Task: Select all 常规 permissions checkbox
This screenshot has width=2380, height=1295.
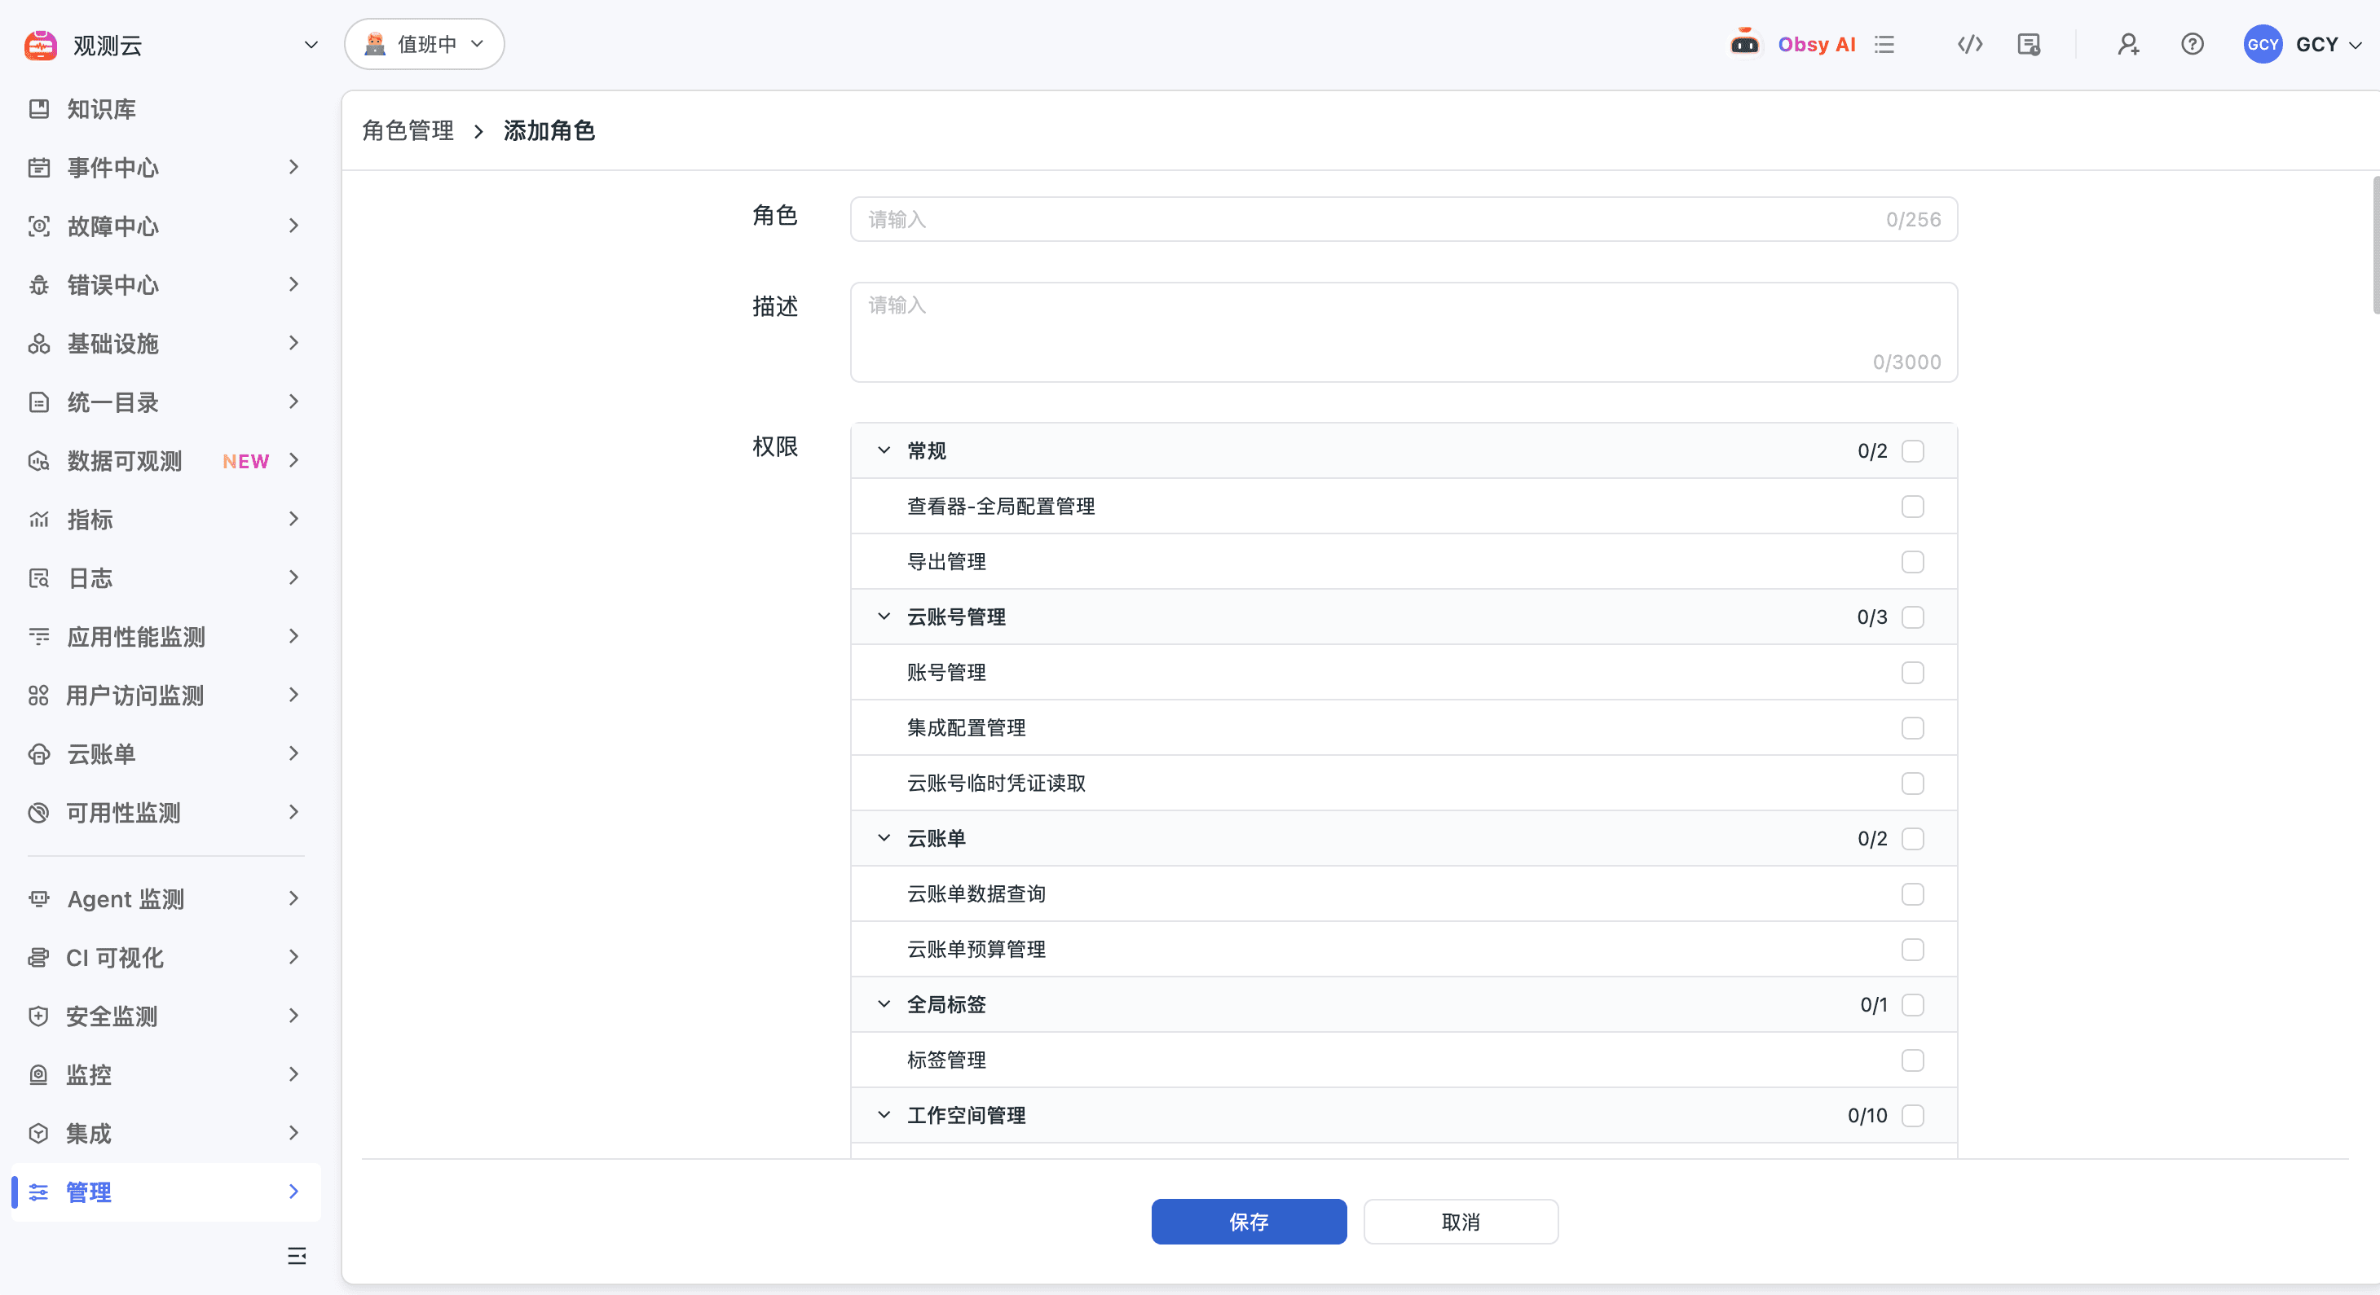Action: tap(1912, 450)
